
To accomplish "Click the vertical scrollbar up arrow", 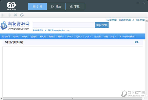I will coord(147,19).
